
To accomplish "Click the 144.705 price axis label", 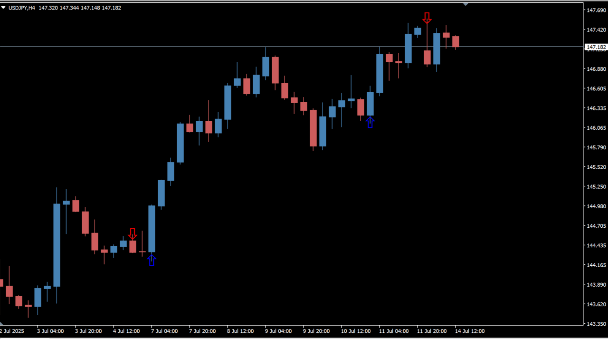I will 597,226.
